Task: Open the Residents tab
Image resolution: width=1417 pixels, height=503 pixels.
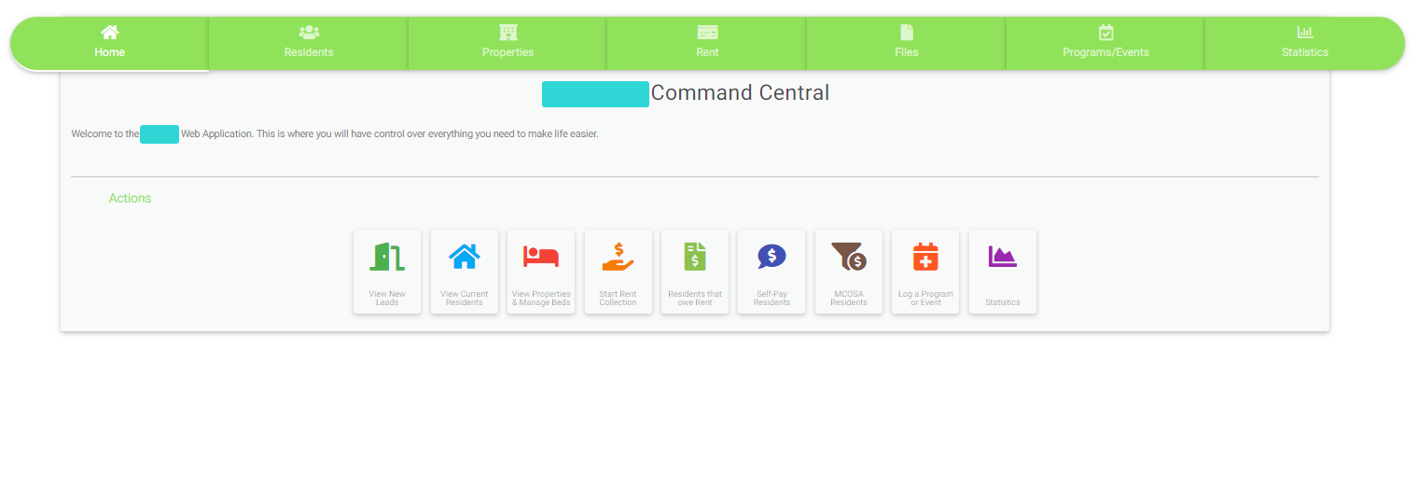Action: [x=309, y=43]
